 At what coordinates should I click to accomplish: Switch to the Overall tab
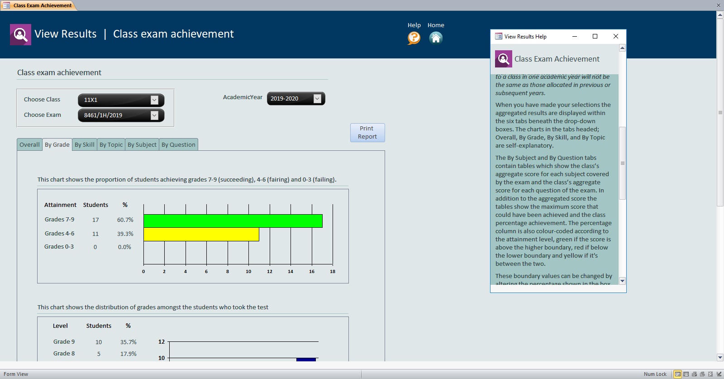click(x=29, y=144)
